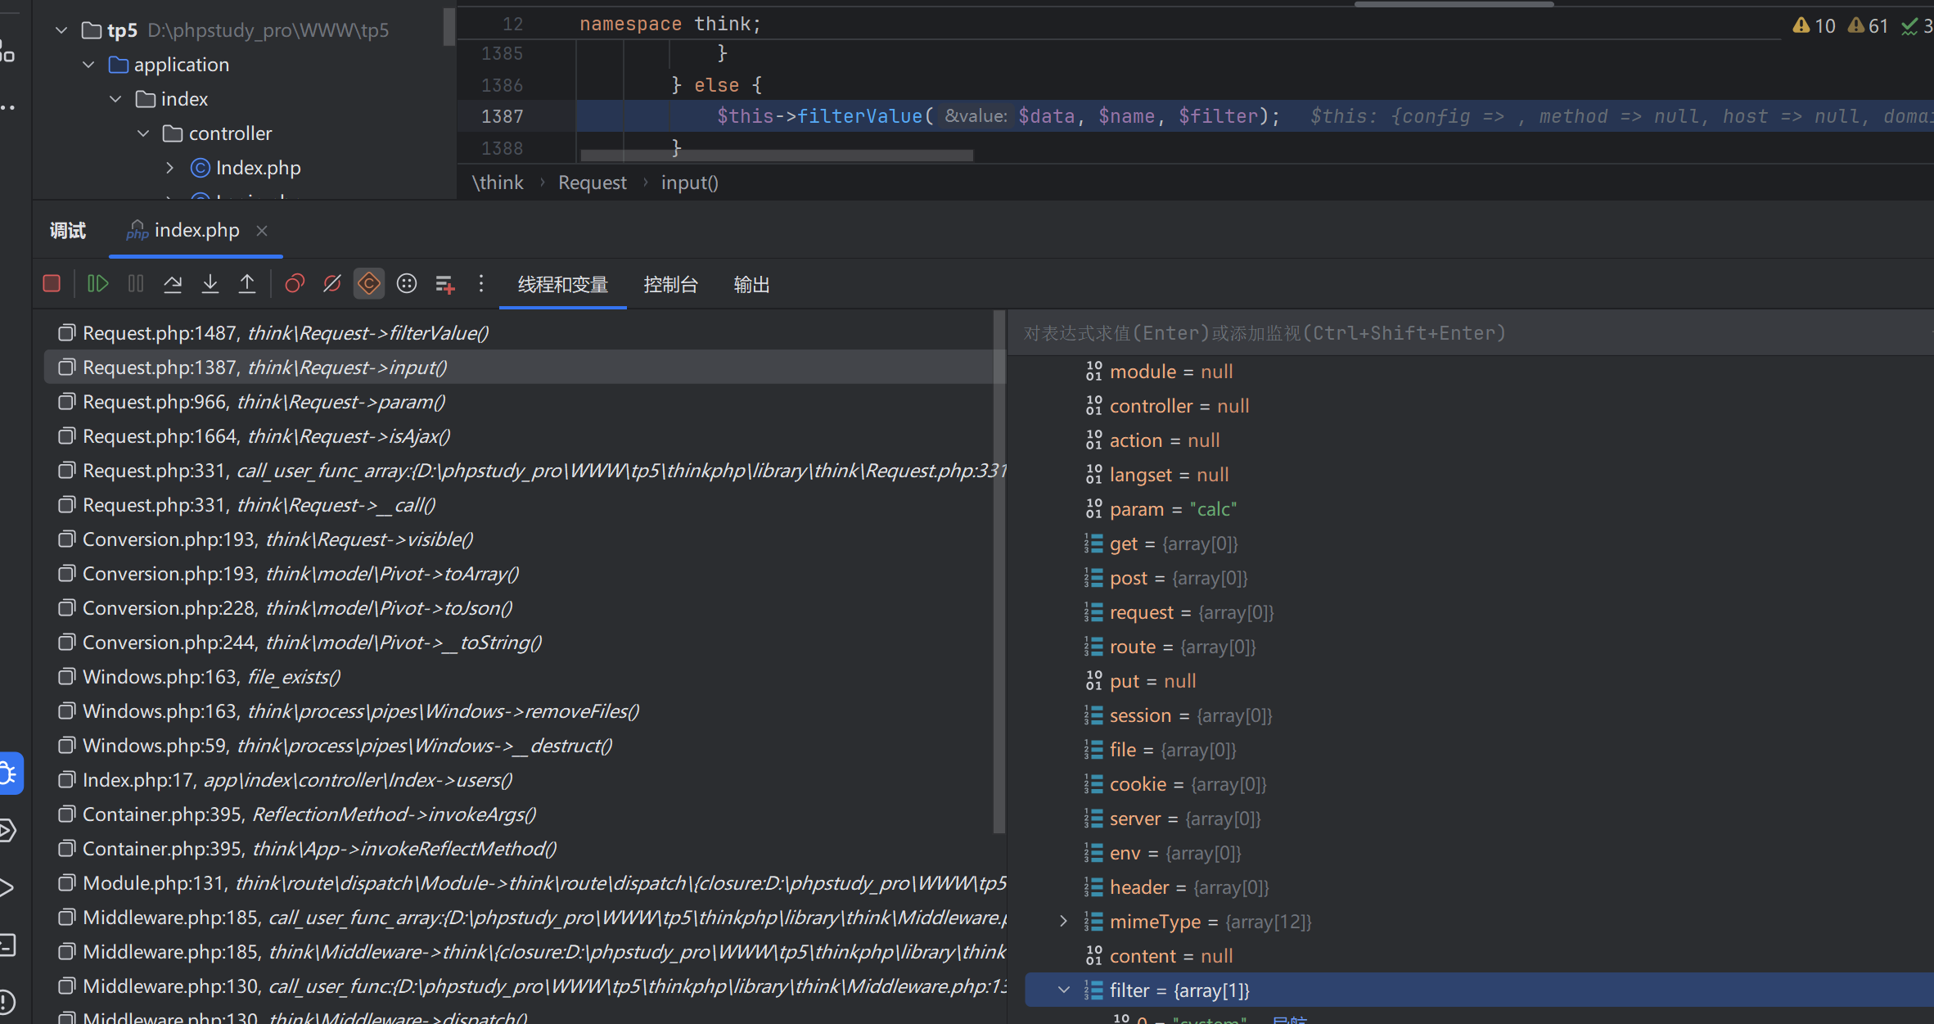Mute all breakpoints
The image size is (1934, 1024).
[x=331, y=284]
